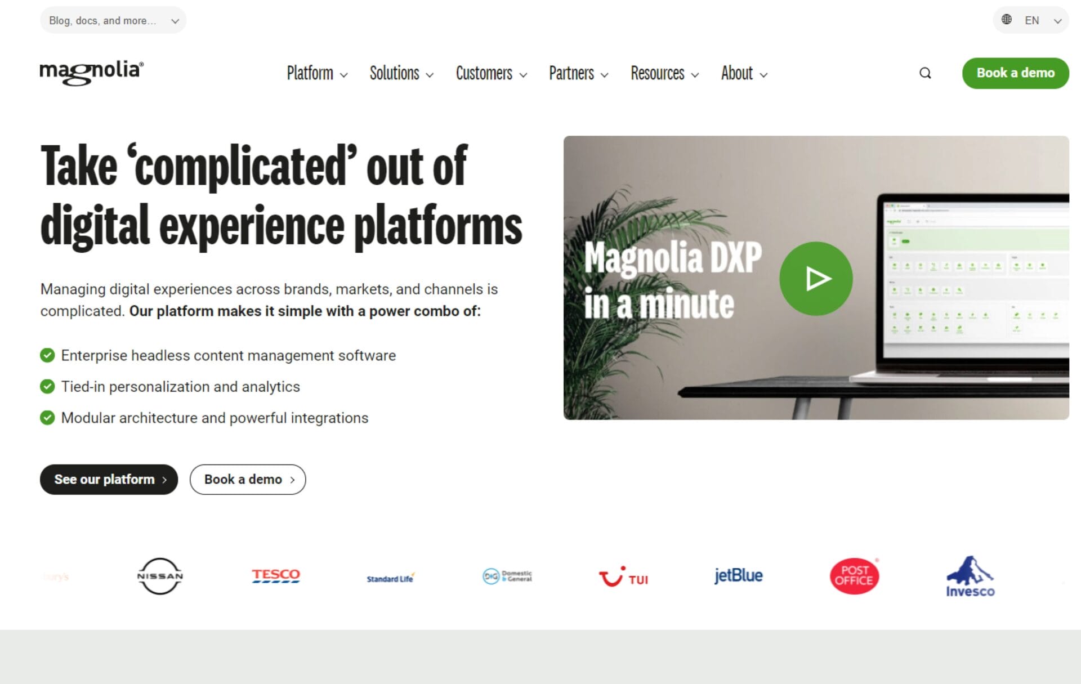
Task: Click the jetBlue logo
Action: (x=739, y=575)
